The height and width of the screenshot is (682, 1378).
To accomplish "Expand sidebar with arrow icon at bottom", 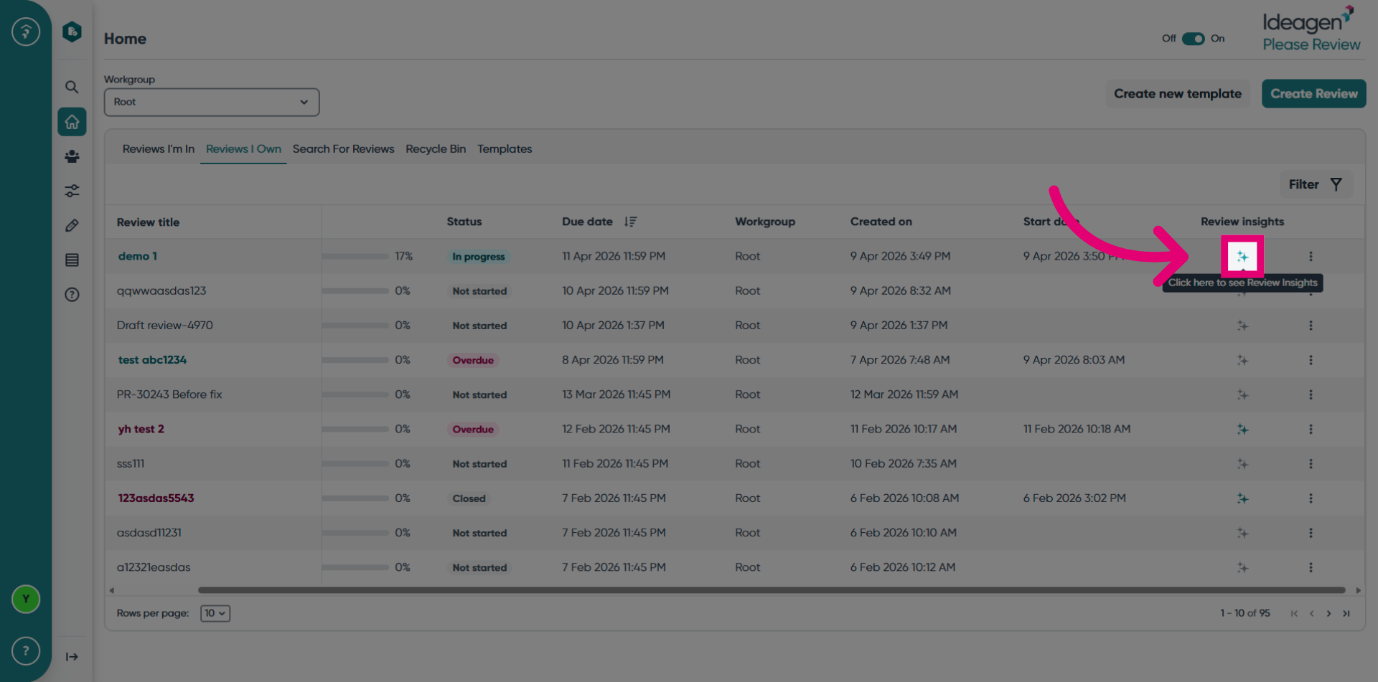I will [x=72, y=656].
